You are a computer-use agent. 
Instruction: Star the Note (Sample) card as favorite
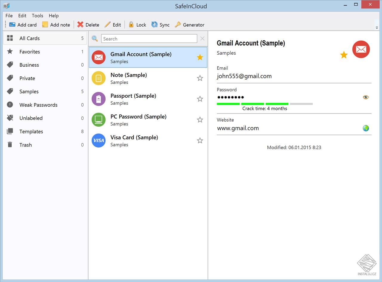(x=200, y=78)
